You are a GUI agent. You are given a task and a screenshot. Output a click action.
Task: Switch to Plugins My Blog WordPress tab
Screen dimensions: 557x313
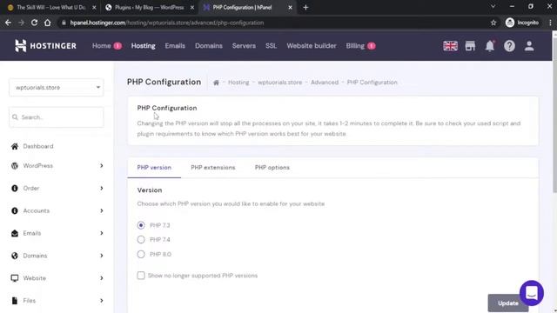(x=149, y=8)
